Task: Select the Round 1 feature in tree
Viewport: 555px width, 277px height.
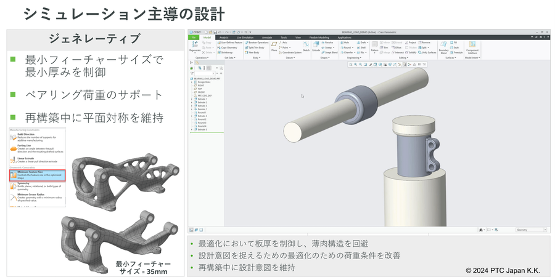Action: point(202,113)
